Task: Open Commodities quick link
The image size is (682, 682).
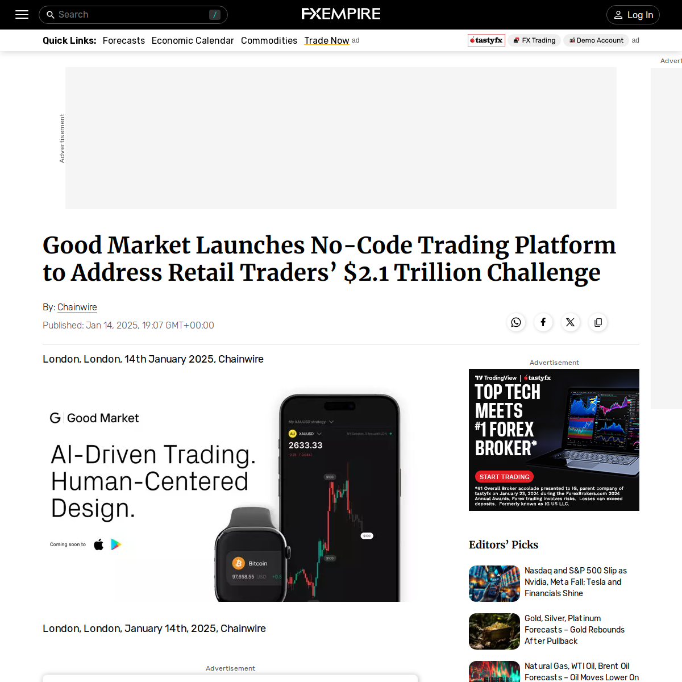Action: pos(269,40)
